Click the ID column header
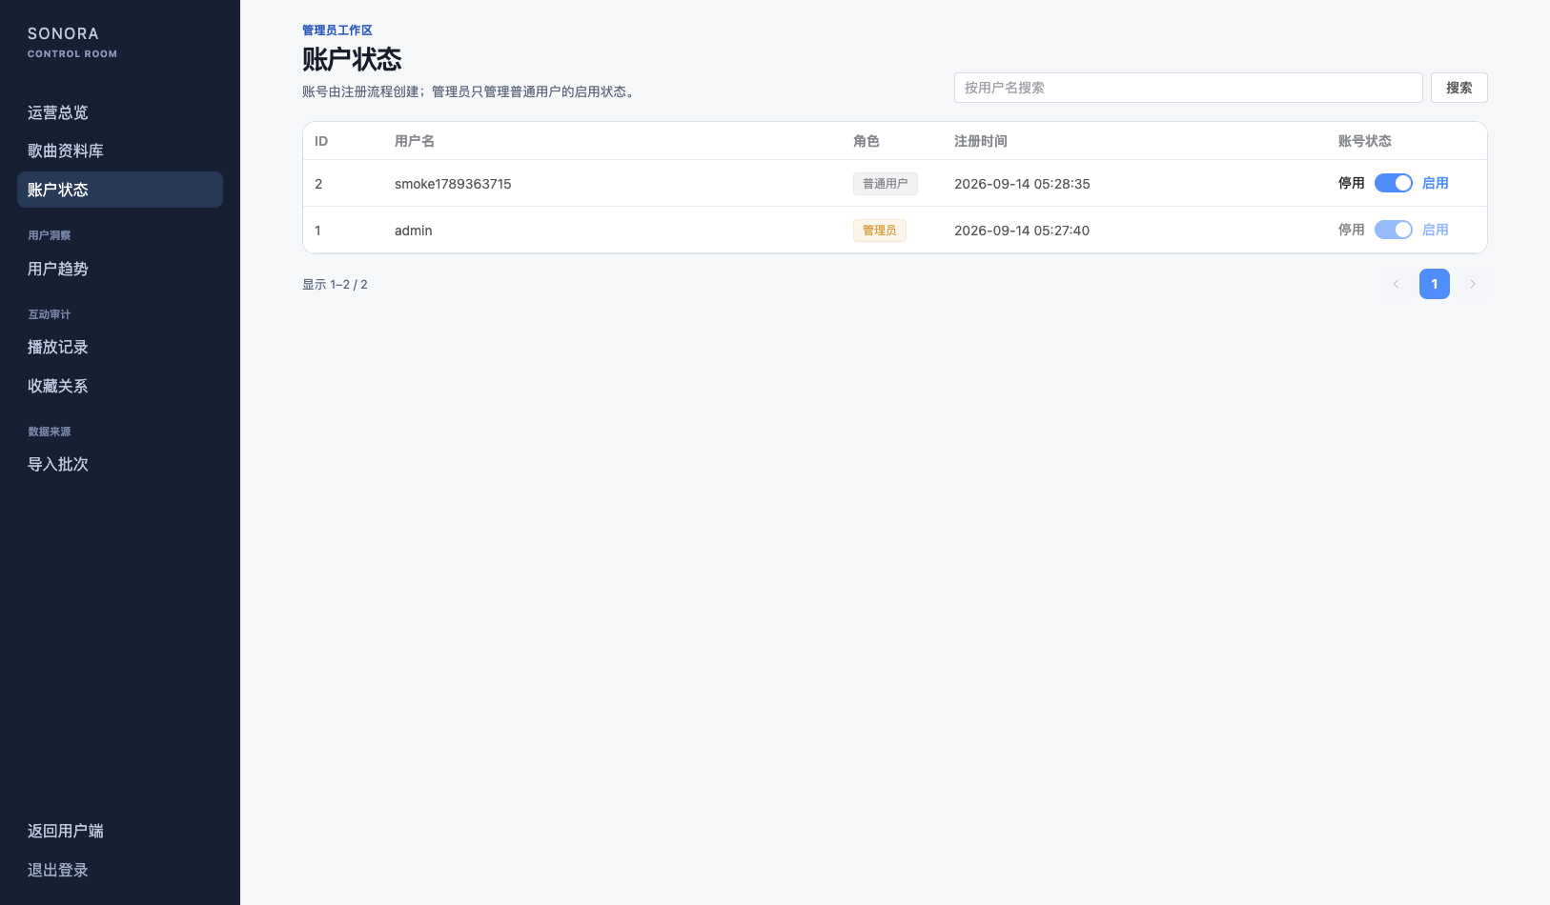Screen dimensions: 1550x905 pyautogui.click(x=321, y=141)
